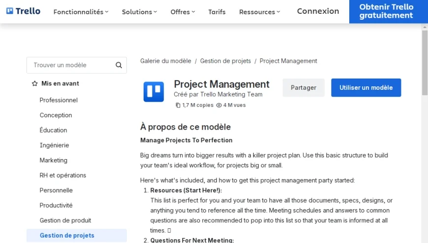Click Obtenir Trello gratuitement button
The width and height of the screenshot is (428, 243).
pyautogui.click(x=386, y=11)
